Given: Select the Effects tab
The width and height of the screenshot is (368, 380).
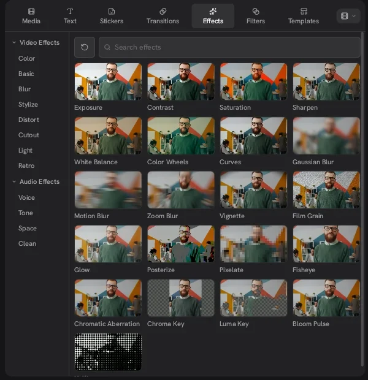Looking at the screenshot, I should point(213,16).
